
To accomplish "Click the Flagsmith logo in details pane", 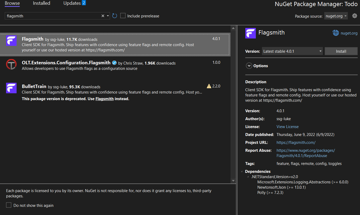I will point(251,33).
